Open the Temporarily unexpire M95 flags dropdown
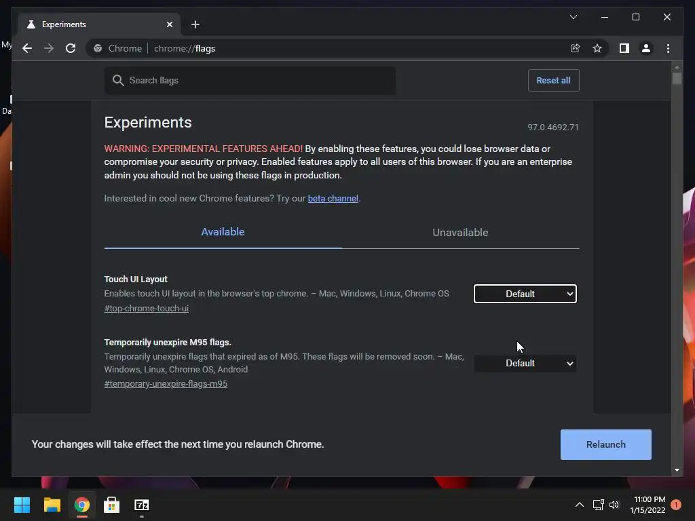 (x=525, y=364)
